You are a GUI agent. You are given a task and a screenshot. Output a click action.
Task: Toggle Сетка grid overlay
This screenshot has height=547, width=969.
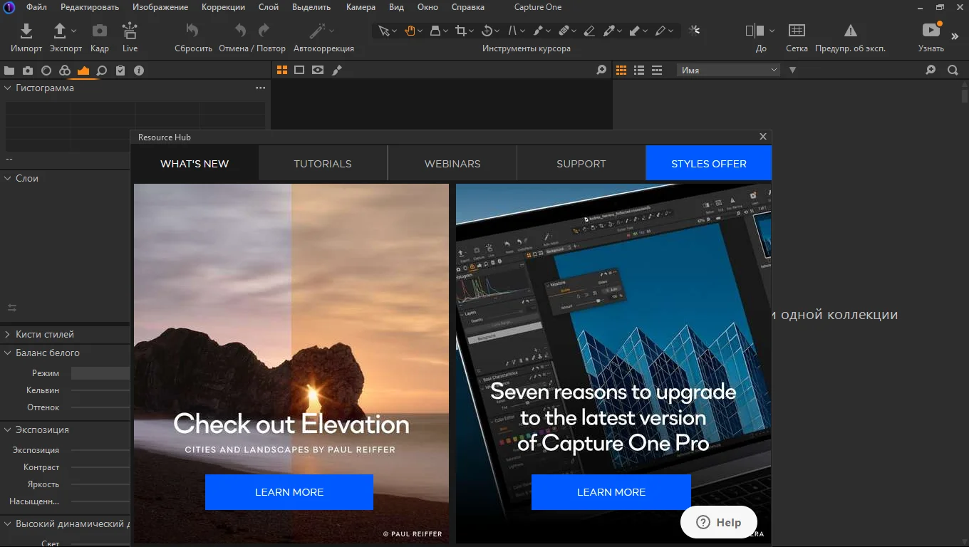(797, 31)
